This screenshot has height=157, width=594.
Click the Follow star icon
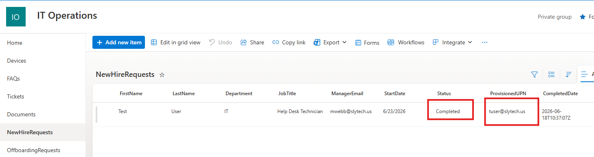pos(582,17)
